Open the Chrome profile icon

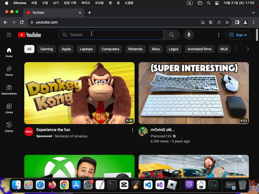(x=245, y=22)
